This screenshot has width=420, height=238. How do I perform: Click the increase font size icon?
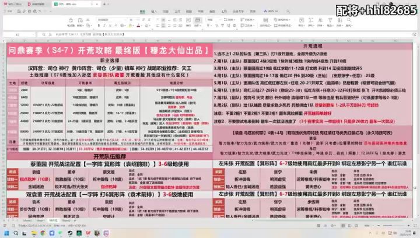click(143, 20)
